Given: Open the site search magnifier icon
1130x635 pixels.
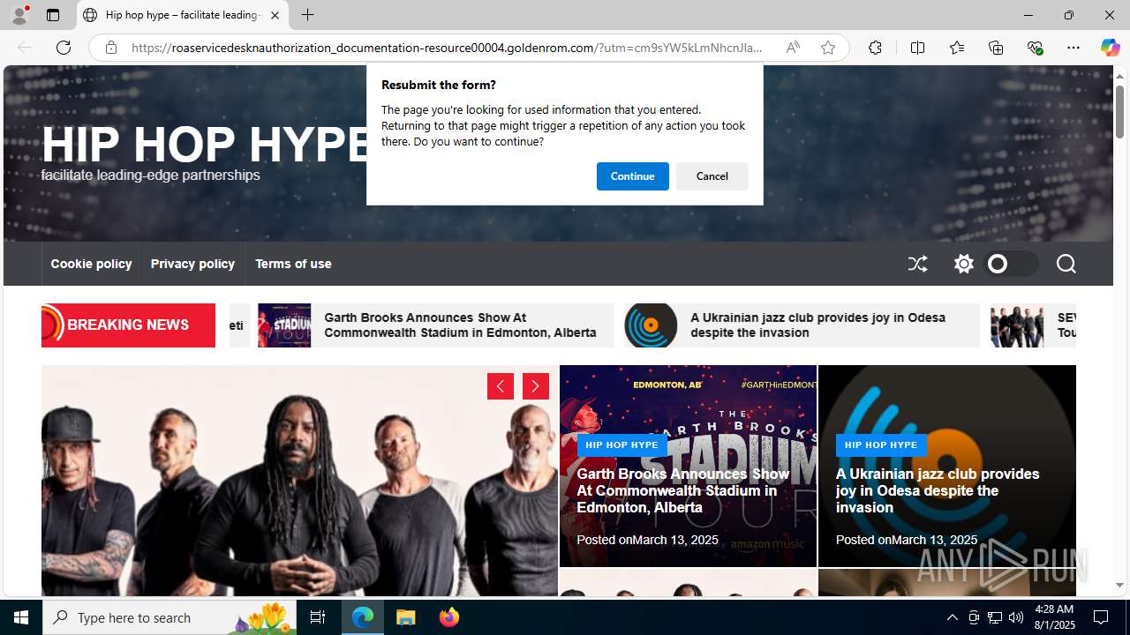Looking at the screenshot, I should [1066, 264].
